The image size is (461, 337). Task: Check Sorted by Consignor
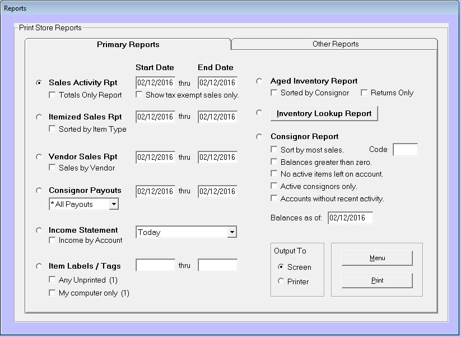274,93
